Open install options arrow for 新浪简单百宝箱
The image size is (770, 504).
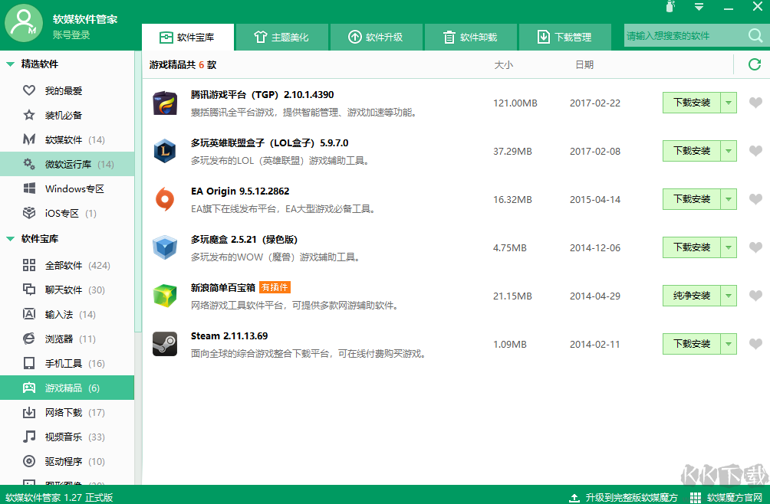click(729, 296)
